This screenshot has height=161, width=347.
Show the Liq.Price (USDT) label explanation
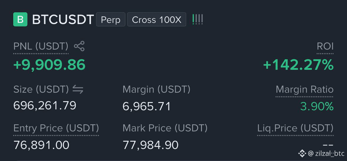click(295, 128)
